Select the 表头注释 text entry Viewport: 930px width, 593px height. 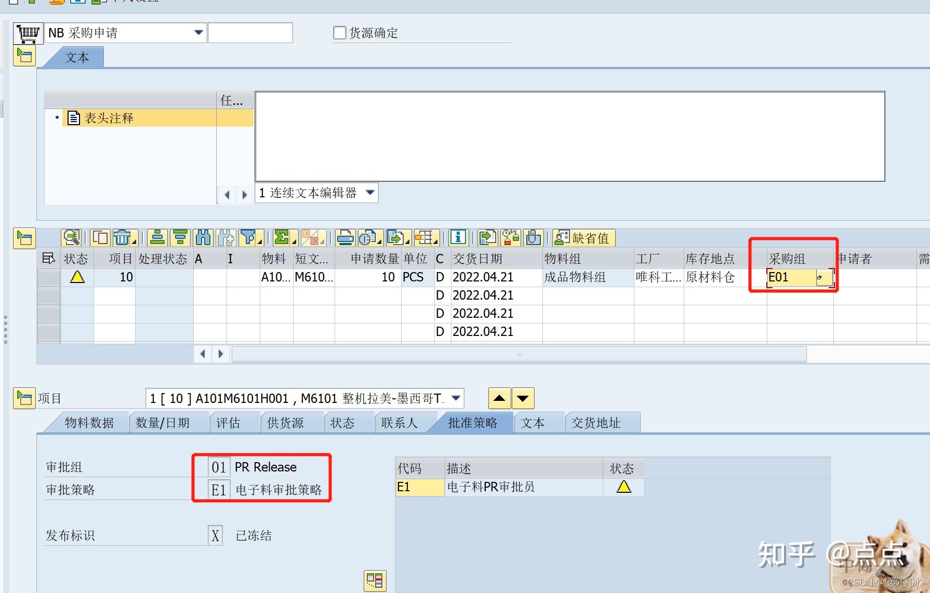click(x=110, y=118)
